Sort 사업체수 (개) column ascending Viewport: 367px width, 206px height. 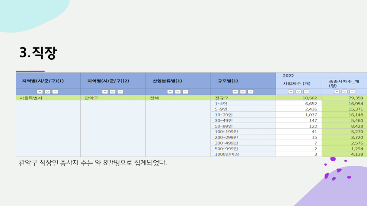291,92
